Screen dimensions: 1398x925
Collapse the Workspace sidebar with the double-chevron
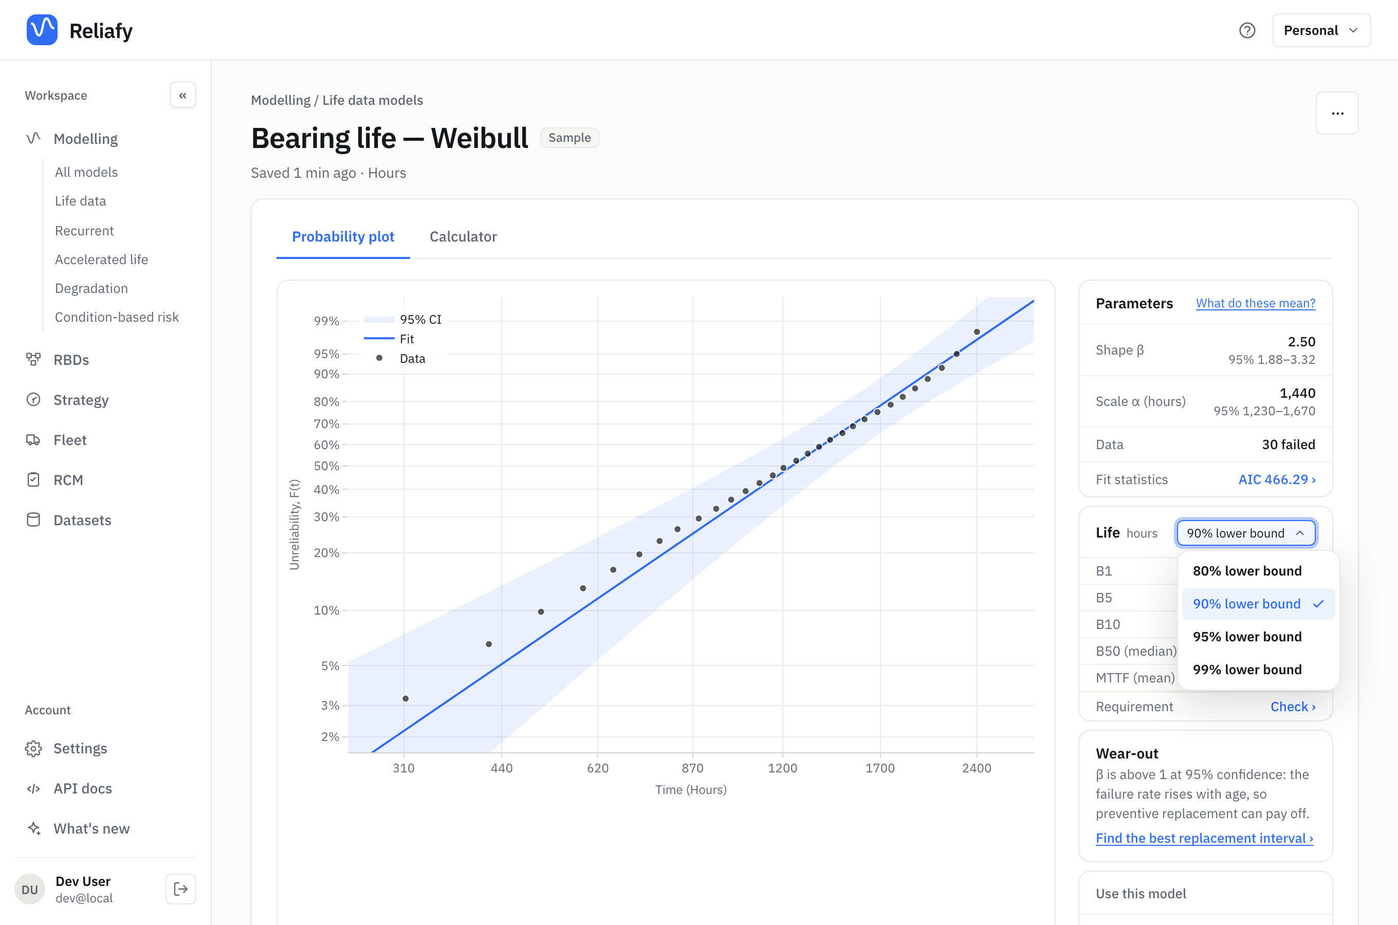183,95
